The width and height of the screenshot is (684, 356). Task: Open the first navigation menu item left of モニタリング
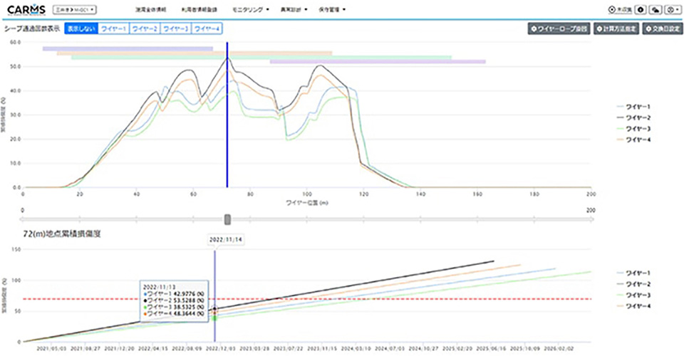coord(150,9)
